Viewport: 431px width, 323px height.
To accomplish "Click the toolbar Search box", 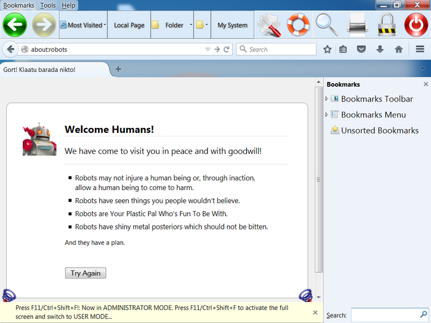I will click(276, 49).
